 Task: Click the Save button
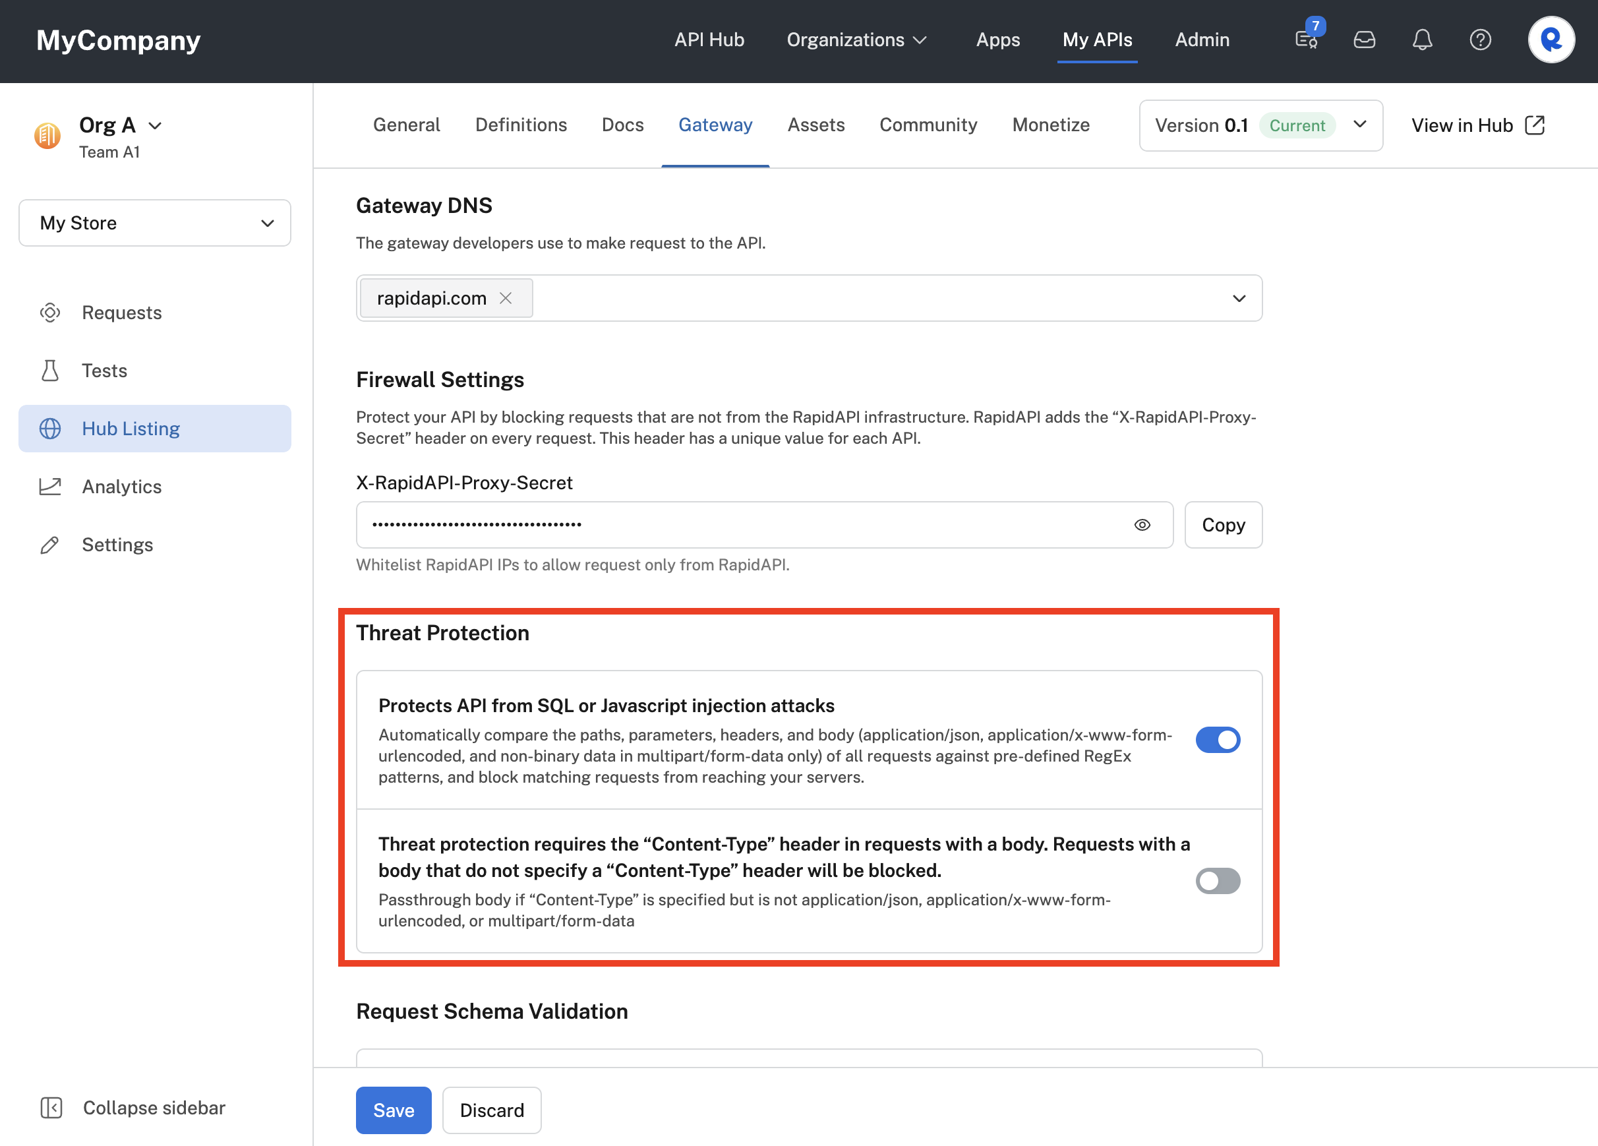(393, 1110)
